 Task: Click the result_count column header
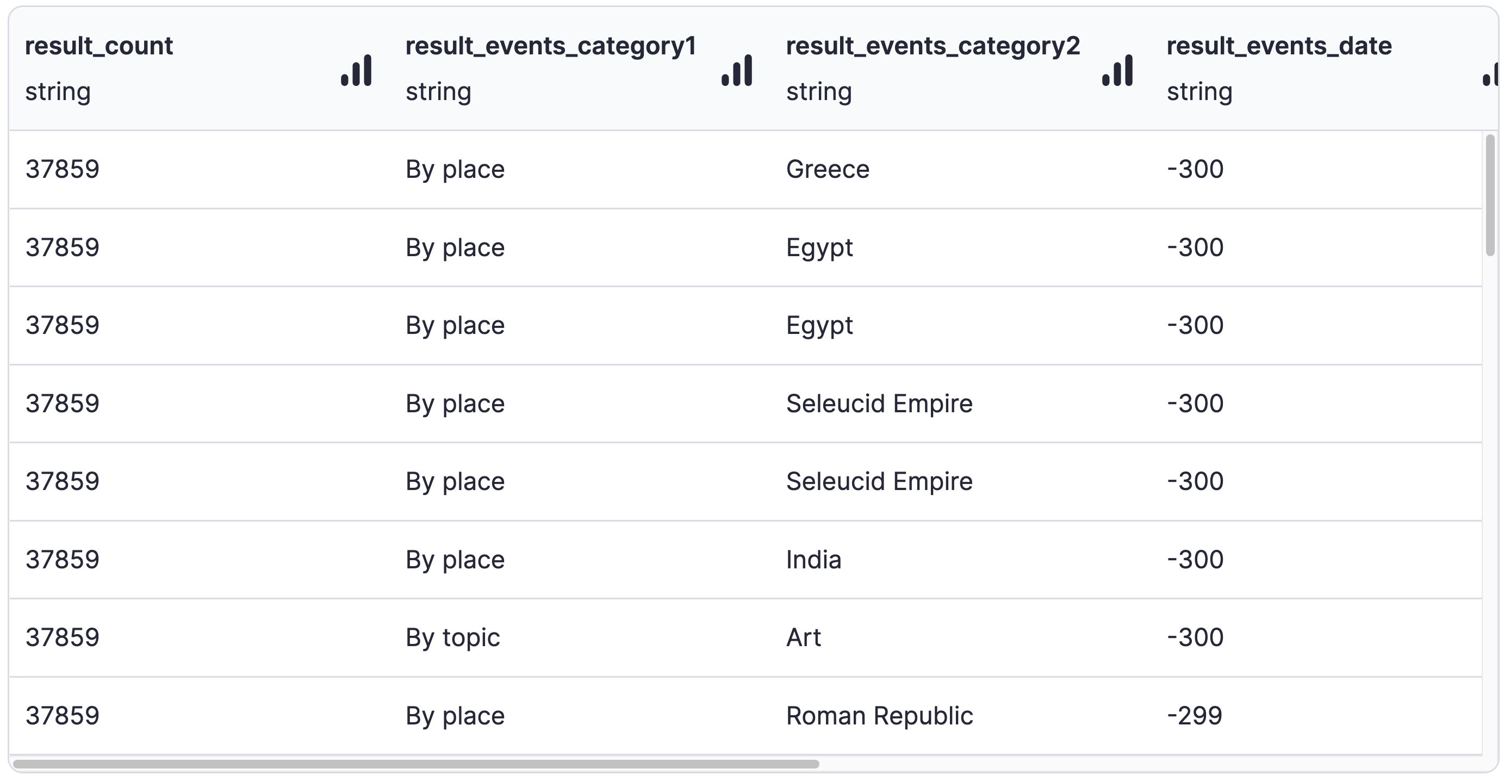coord(98,46)
